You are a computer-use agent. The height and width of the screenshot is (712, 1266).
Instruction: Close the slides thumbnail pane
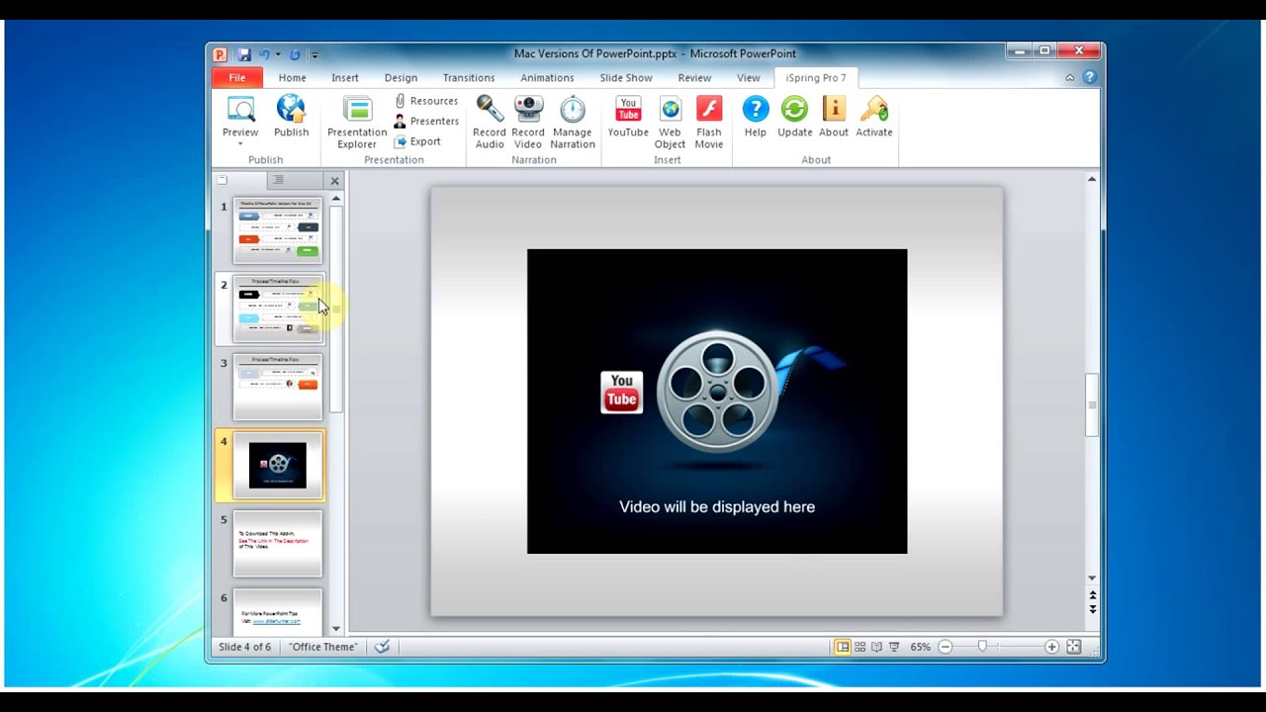tap(334, 181)
